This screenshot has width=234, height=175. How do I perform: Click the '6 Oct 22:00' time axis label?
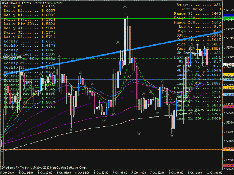coord(101,173)
